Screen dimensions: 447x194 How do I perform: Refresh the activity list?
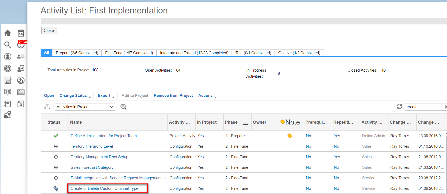400,106
